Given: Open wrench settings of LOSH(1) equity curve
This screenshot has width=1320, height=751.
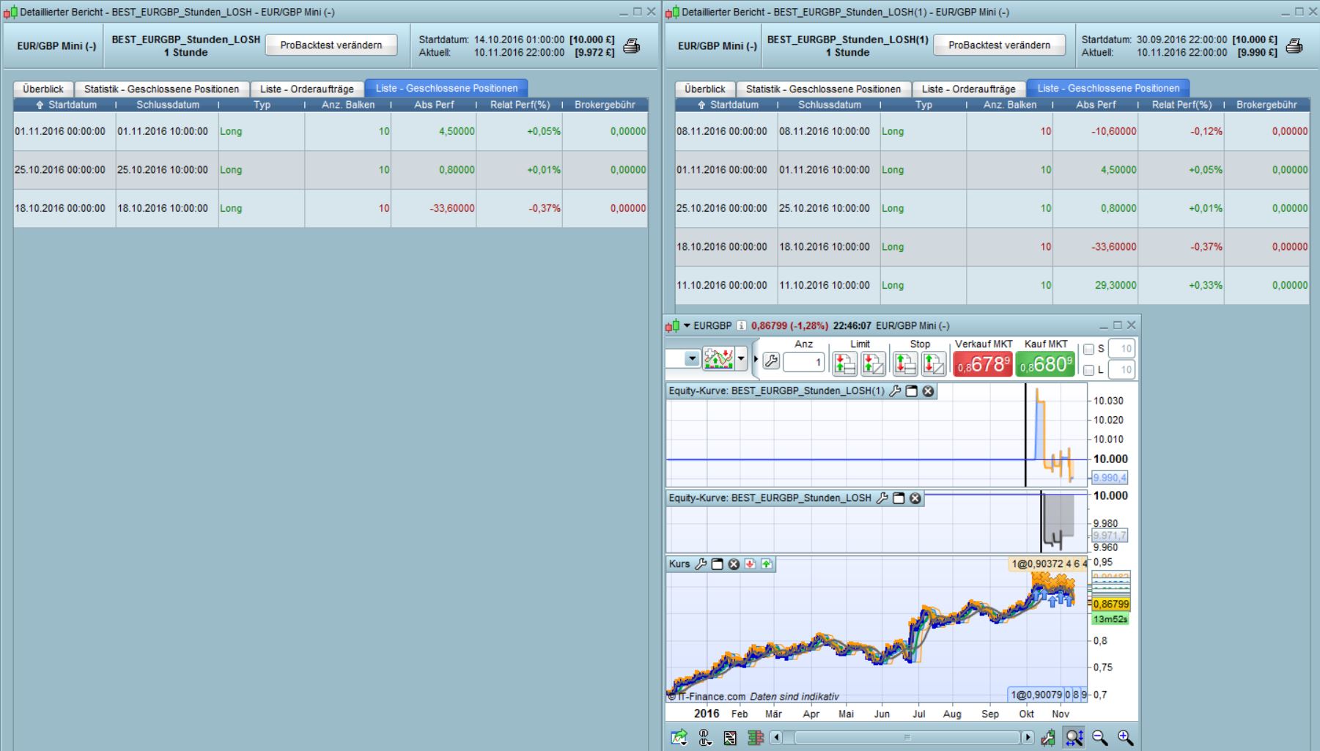Looking at the screenshot, I should coord(895,391).
